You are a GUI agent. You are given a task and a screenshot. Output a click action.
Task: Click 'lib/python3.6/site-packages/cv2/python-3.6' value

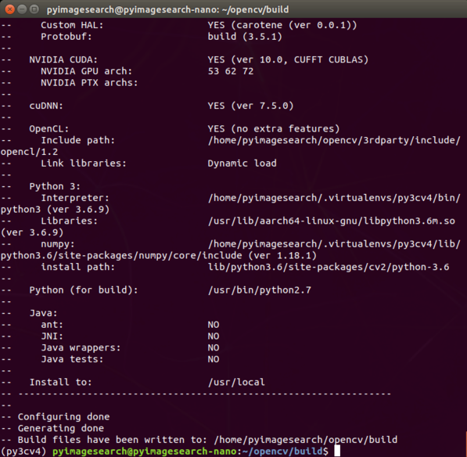[x=329, y=267]
